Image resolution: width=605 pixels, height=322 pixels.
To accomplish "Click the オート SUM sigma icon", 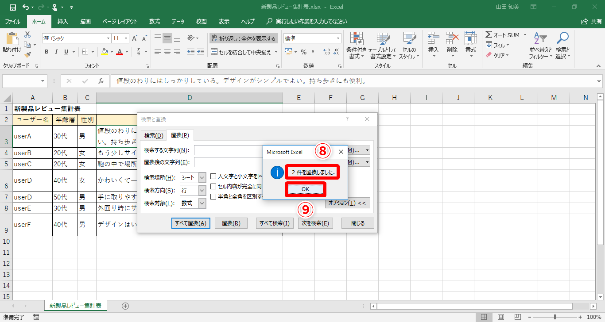I will pyautogui.click(x=489, y=35).
